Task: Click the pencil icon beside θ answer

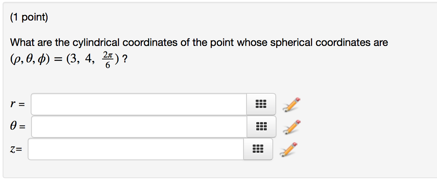Action: pos(291,127)
